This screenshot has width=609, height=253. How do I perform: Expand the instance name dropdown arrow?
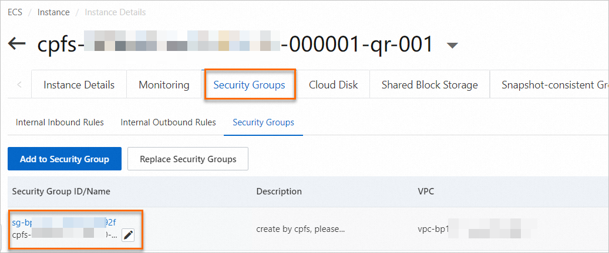pos(452,46)
